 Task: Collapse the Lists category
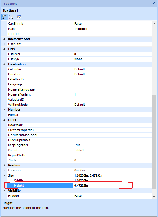4,49
